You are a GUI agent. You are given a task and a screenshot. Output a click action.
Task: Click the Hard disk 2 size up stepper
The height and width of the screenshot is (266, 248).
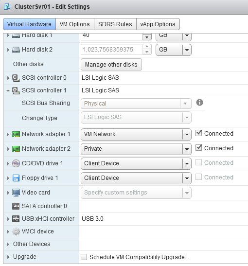[147, 47]
